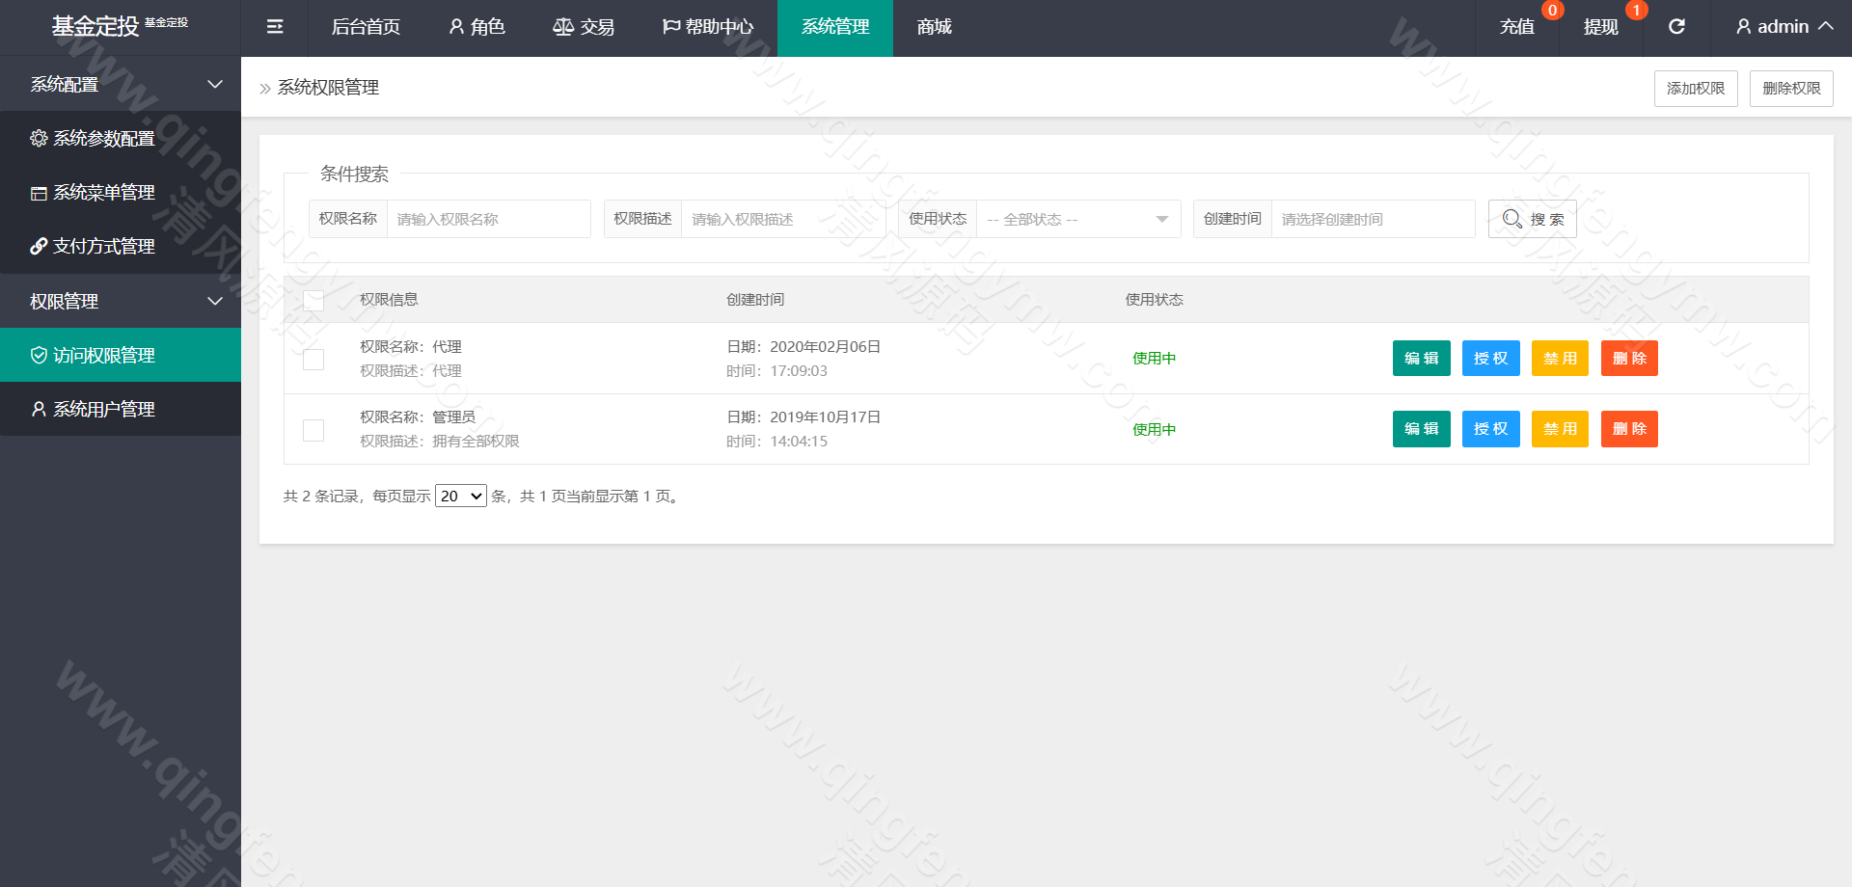
Task: Open the 全部状态 status dropdown
Action: click(x=1077, y=219)
